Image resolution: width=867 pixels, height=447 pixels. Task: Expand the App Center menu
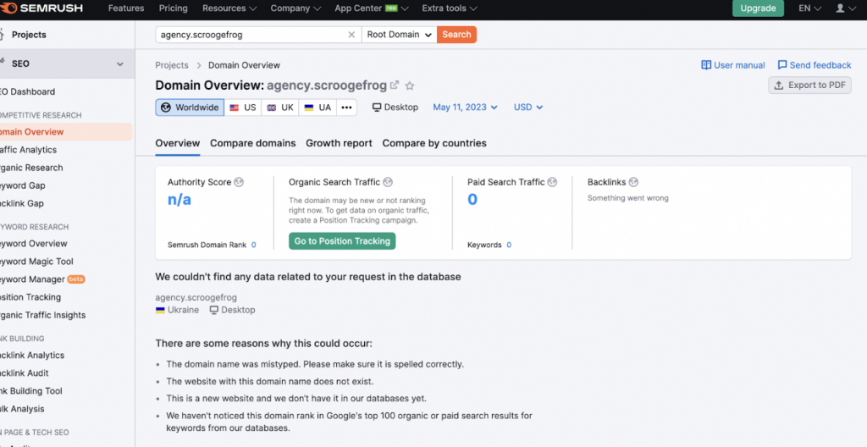(371, 8)
